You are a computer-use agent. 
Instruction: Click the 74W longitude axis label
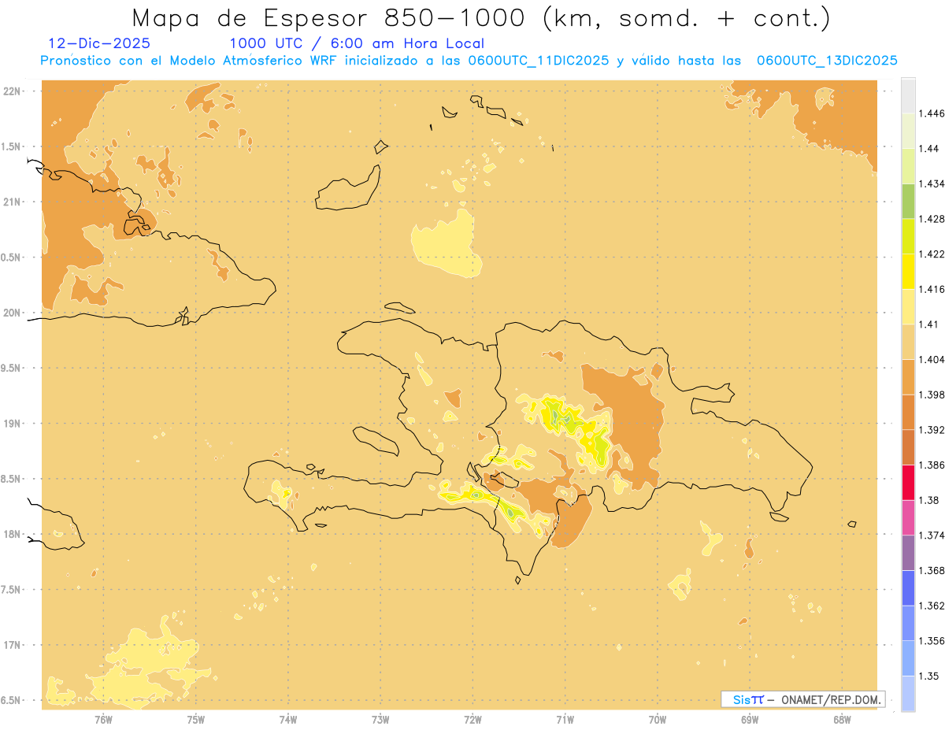point(287,720)
